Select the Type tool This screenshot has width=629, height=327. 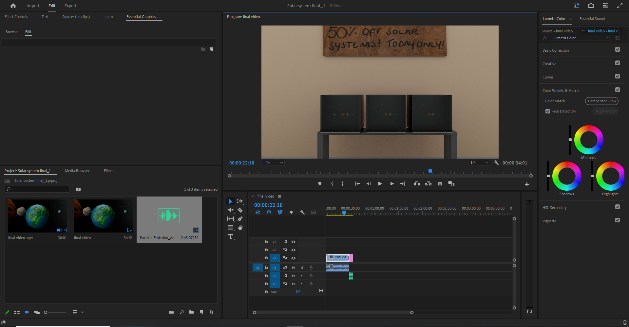[231, 236]
